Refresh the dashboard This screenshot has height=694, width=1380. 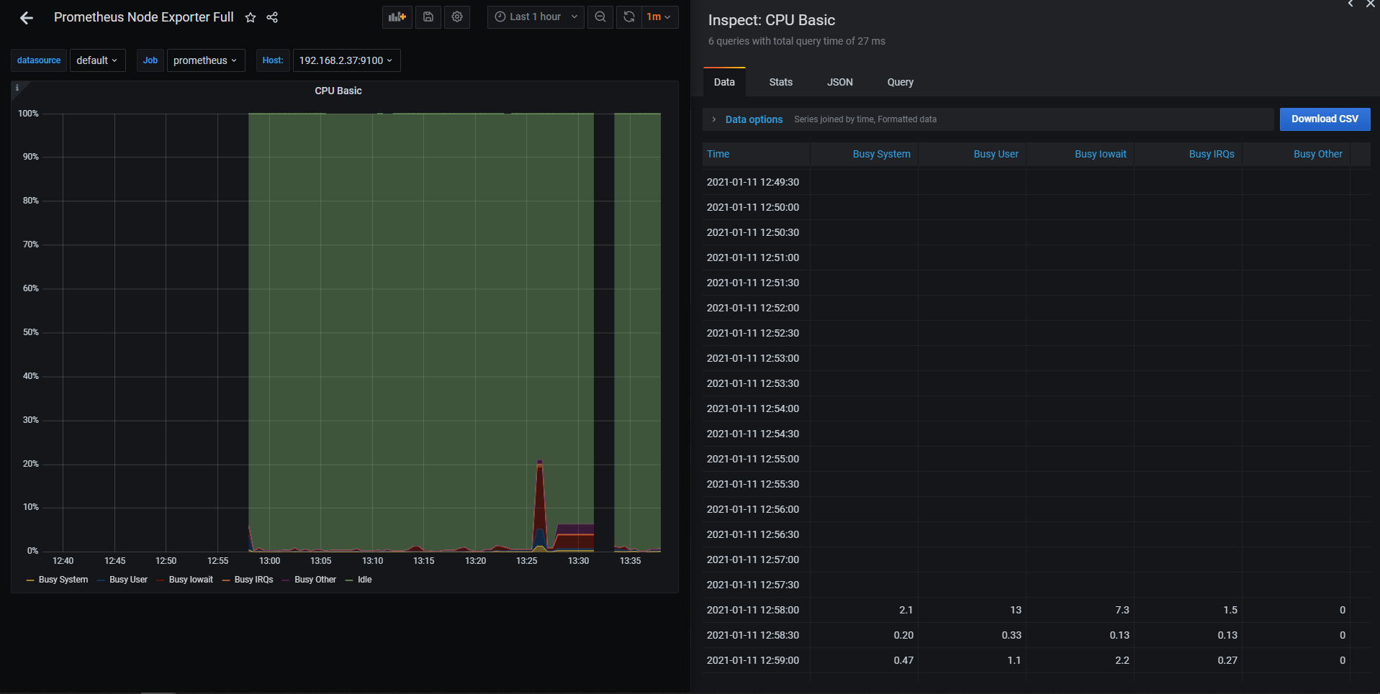coord(629,17)
